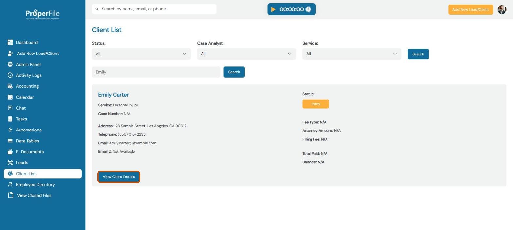
Task: Click Search button next to Service filter
Action: coord(418,54)
